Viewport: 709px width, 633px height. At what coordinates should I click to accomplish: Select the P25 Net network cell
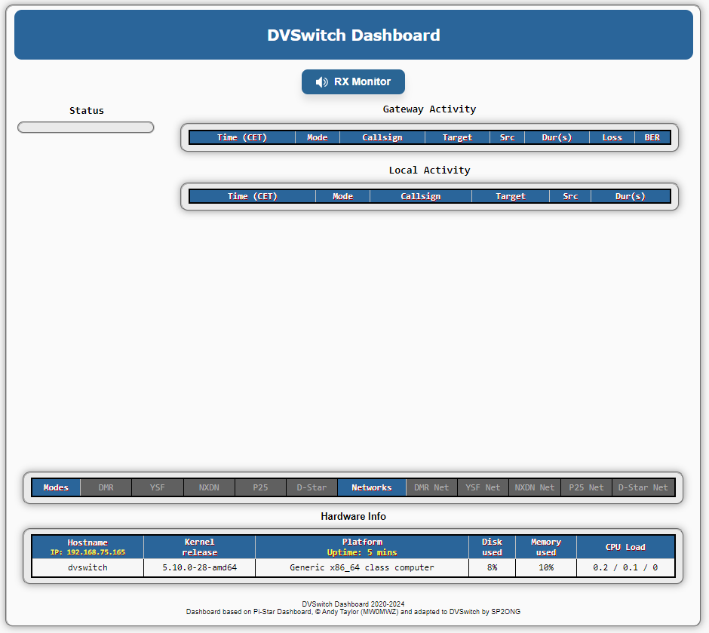586,487
